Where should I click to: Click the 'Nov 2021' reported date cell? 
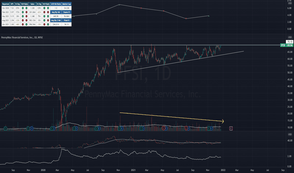(6, 24)
